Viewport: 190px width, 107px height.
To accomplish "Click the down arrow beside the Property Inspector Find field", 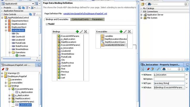I will (179, 69).
